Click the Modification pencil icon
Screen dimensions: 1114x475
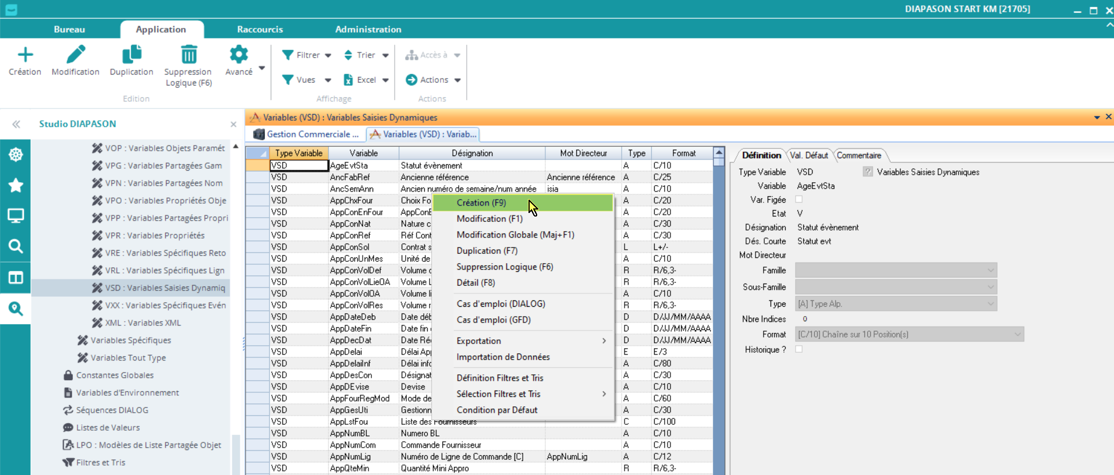(x=76, y=55)
